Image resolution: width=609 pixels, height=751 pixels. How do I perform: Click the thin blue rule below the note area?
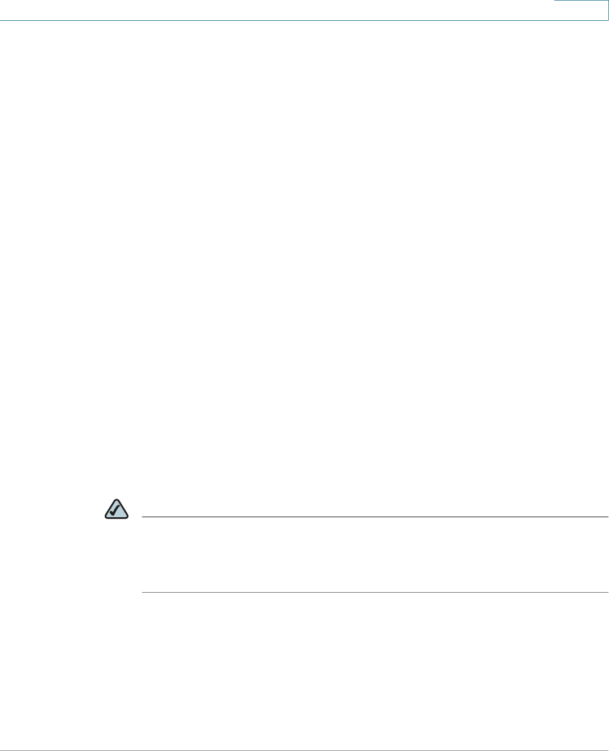(375, 592)
